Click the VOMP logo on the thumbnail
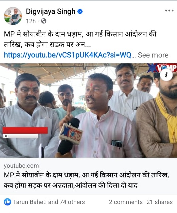 pyautogui.click(x=162, y=68)
